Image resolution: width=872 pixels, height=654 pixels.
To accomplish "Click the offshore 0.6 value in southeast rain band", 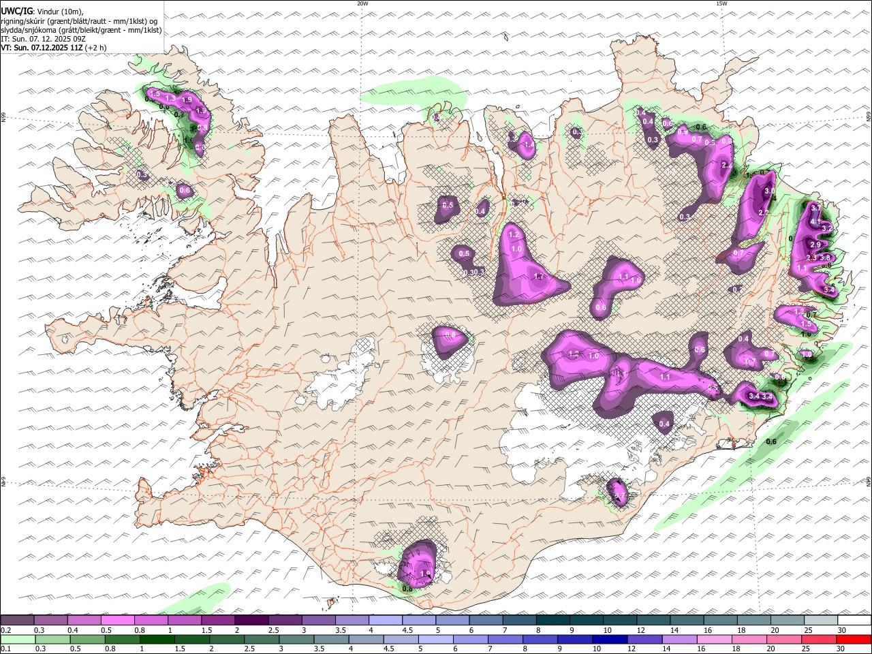I will coord(771,442).
